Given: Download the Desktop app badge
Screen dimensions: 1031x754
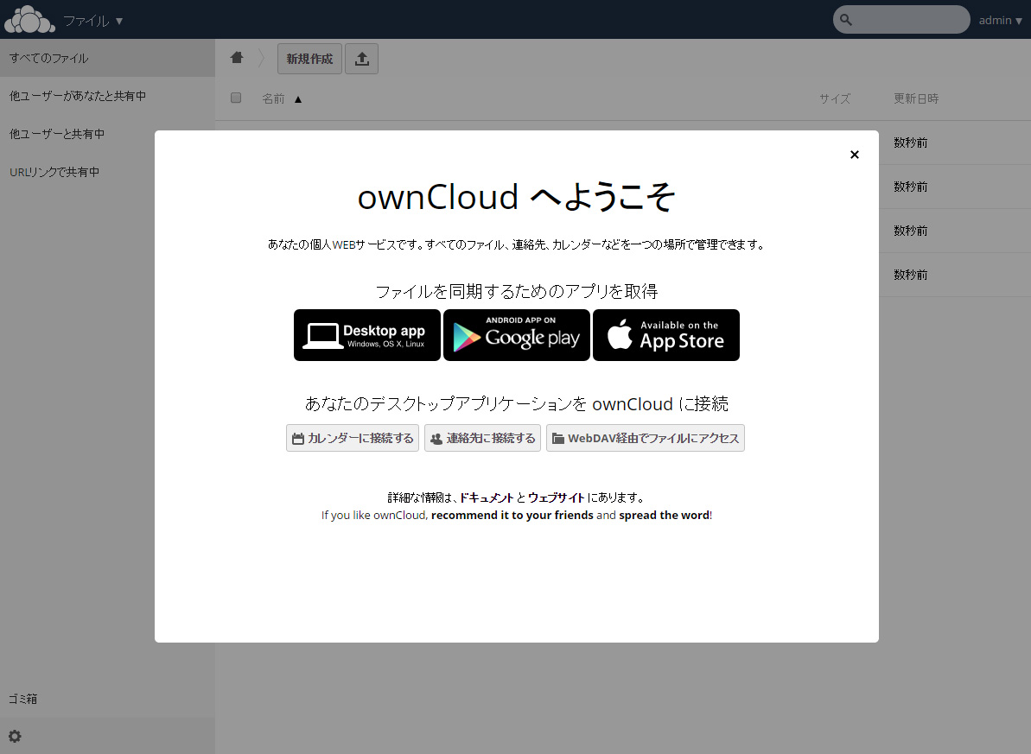Looking at the screenshot, I should pos(367,335).
